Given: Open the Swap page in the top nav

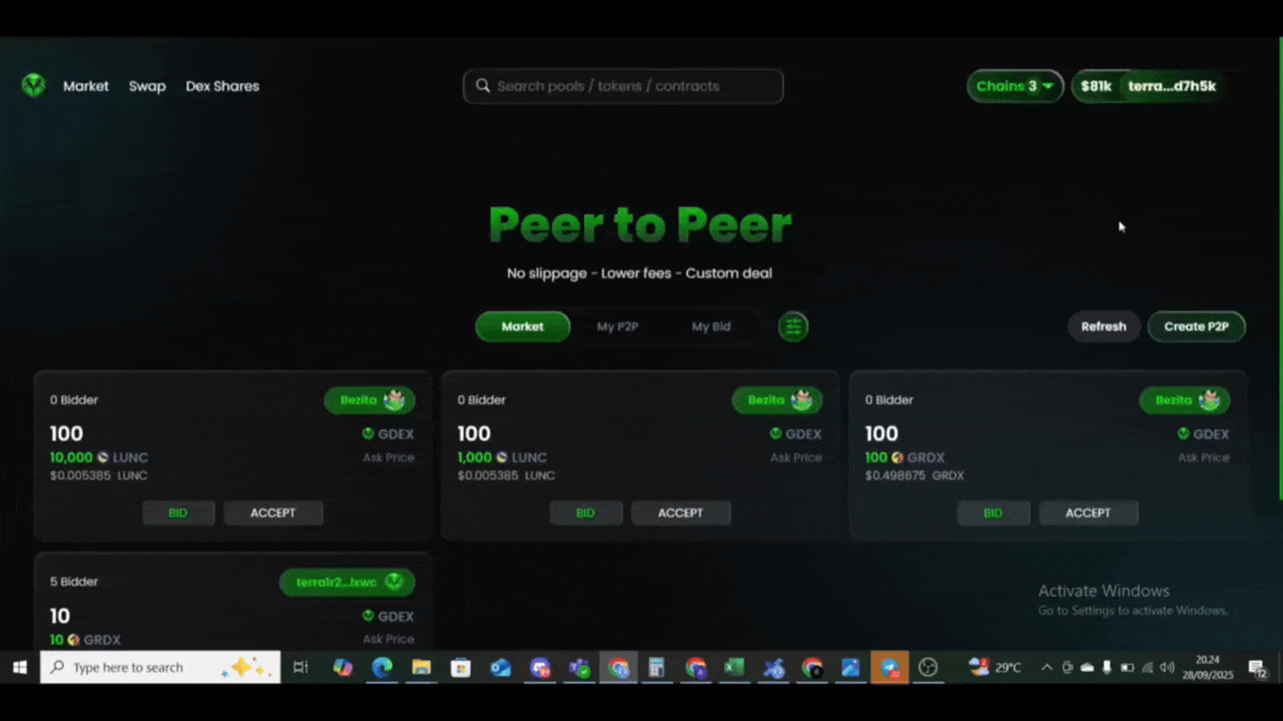Looking at the screenshot, I should click(148, 86).
